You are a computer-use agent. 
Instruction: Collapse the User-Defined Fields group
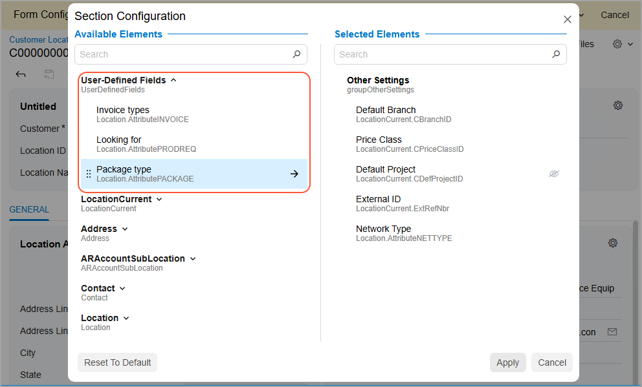coord(173,80)
